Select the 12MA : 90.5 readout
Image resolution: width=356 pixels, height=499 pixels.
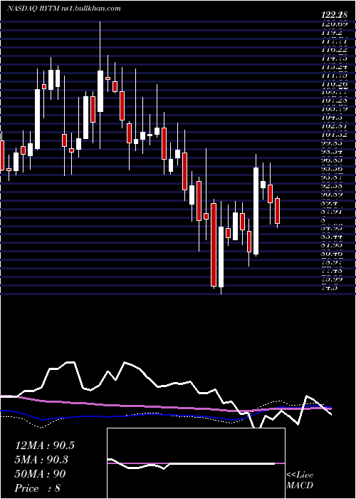click(45, 446)
